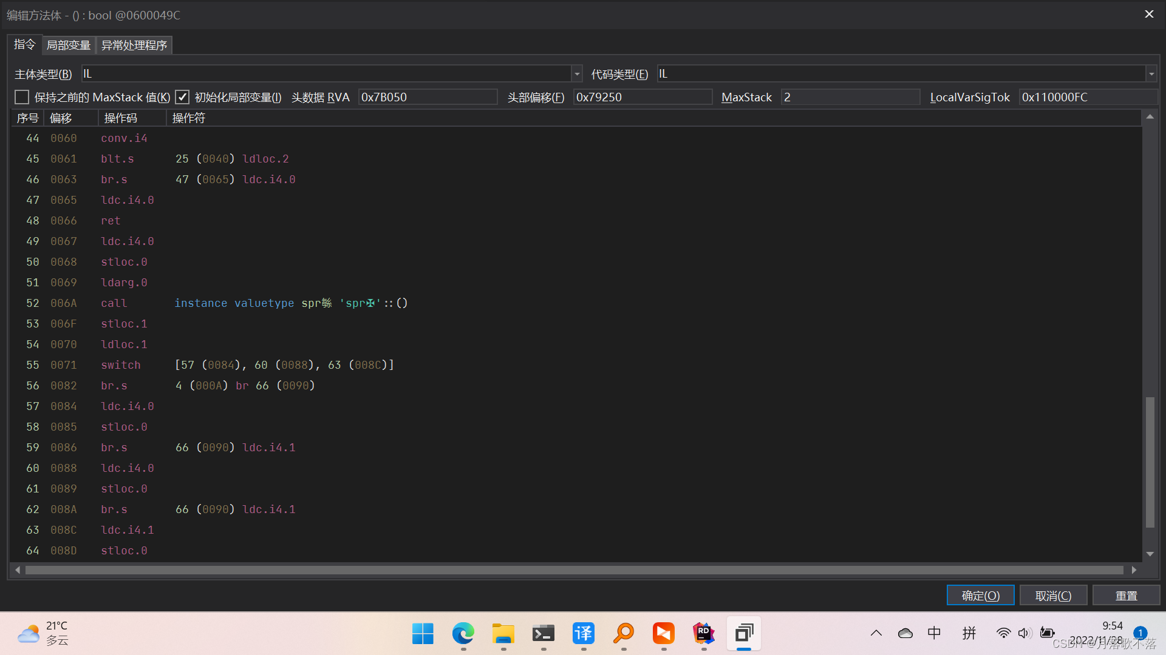Viewport: 1166px width, 655px height.
Task: Open the orange magnifier search app
Action: pos(623,634)
